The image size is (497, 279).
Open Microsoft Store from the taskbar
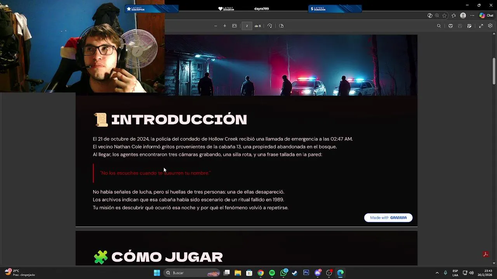click(x=249, y=273)
